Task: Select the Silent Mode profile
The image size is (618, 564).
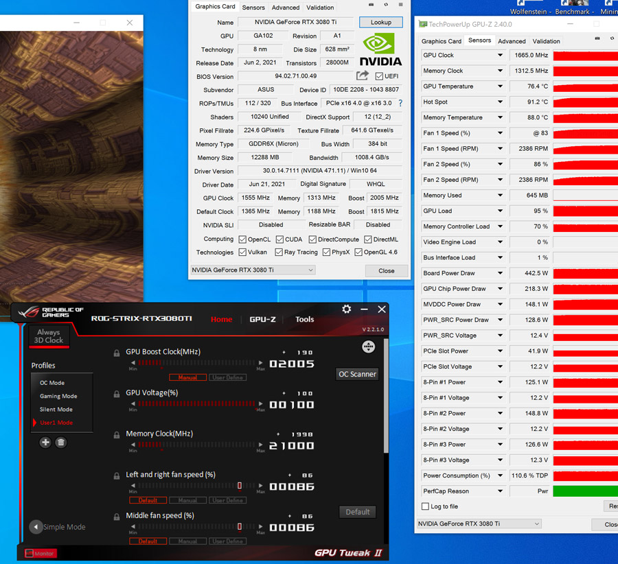Action: [x=56, y=410]
